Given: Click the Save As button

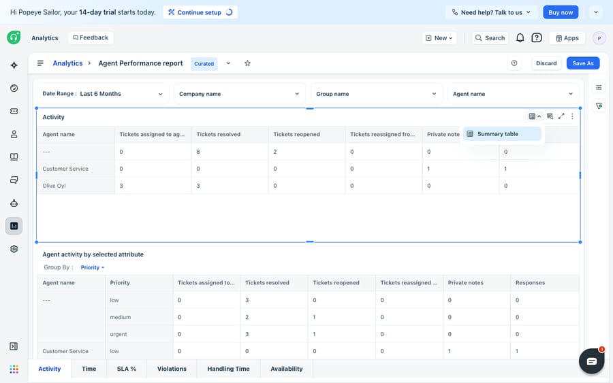Looking at the screenshot, I should click(x=583, y=63).
